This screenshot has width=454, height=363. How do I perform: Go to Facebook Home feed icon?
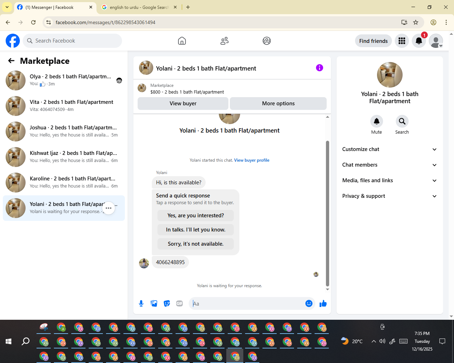pos(182,41)
